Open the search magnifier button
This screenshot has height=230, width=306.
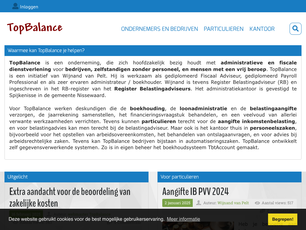pos(295,29)
